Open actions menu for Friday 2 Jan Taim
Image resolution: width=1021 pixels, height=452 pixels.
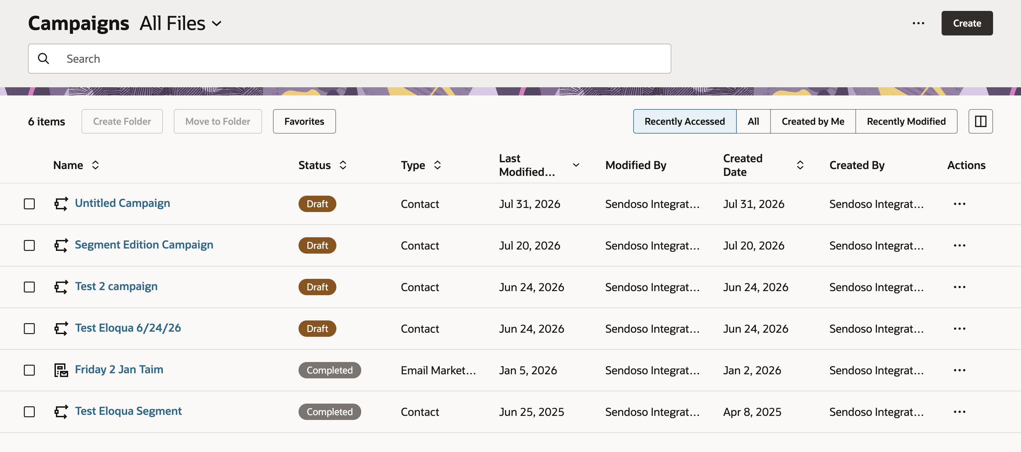(x=959, y=370)
